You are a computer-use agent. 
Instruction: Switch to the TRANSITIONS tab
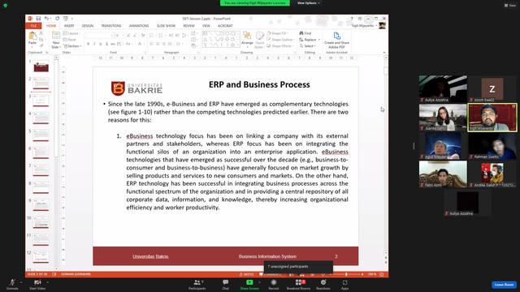111,25
